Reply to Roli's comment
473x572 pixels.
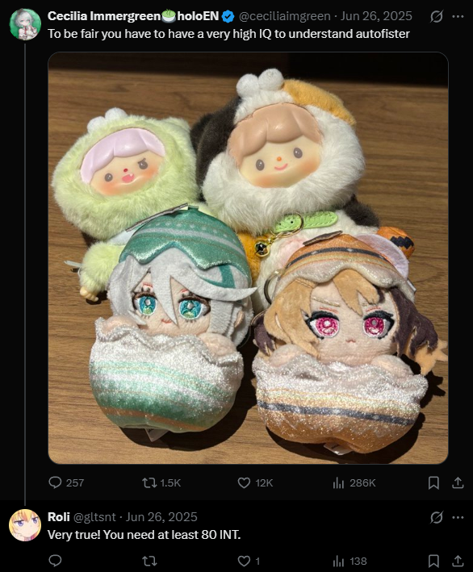click(x=55, y=561)
